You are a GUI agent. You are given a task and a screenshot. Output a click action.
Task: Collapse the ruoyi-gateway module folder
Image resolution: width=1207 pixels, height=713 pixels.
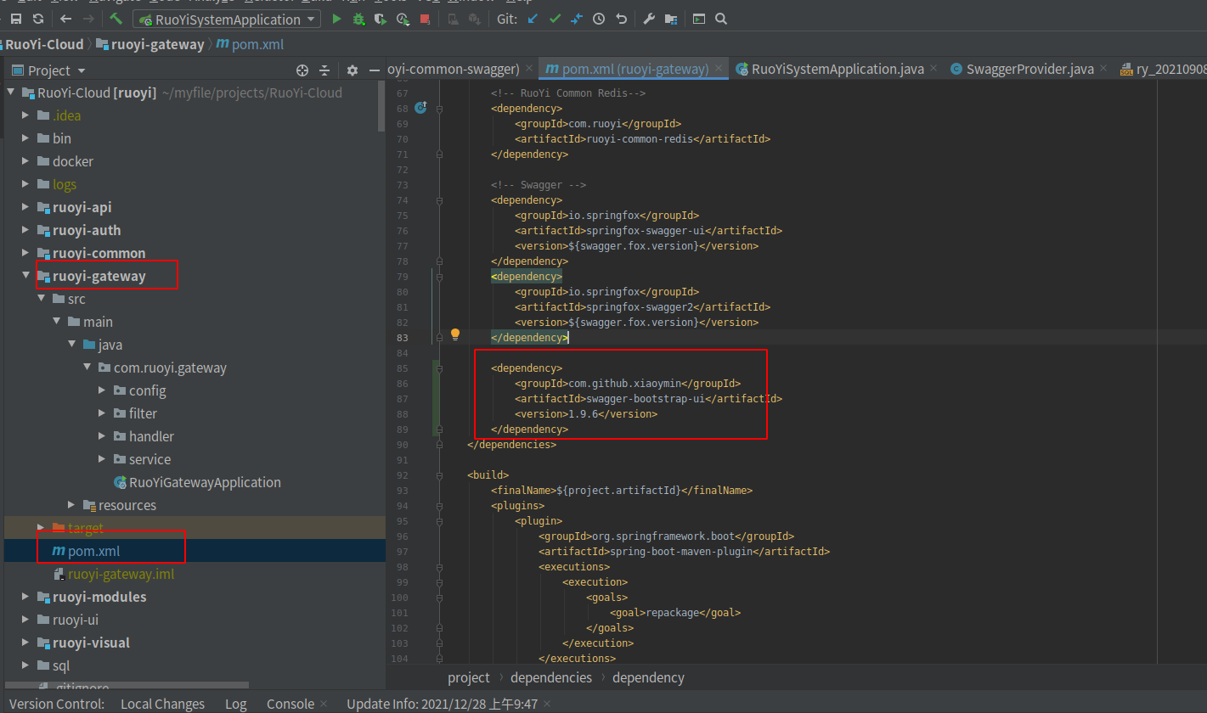pyautogui.click(x=26, y=276)
